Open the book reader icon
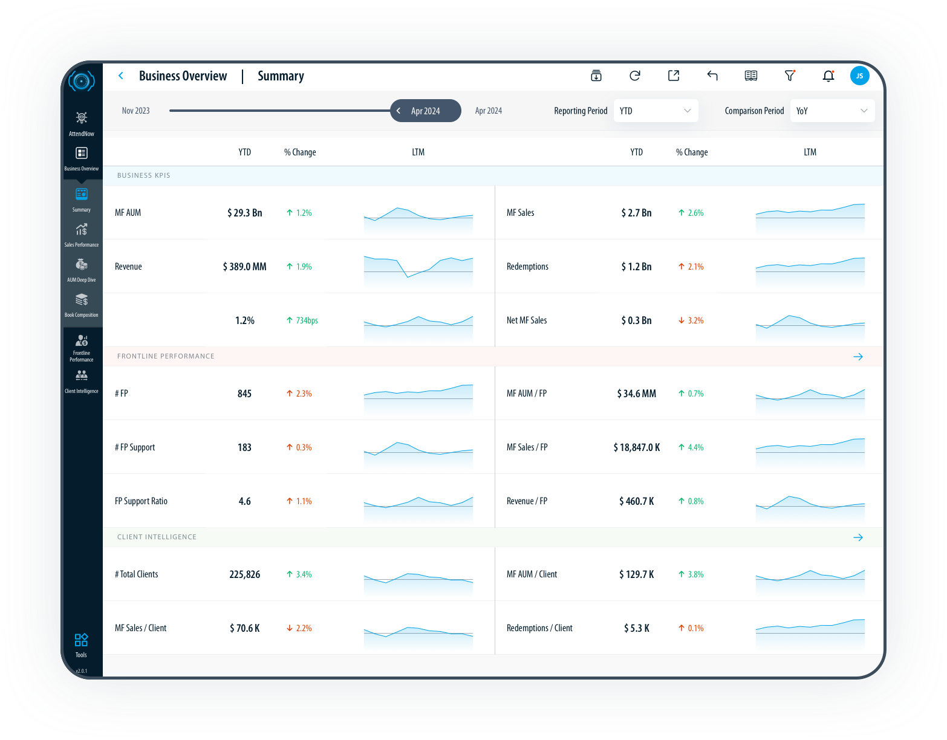Image resolution: width=947 pixels, height=740 pixels. 750,76
